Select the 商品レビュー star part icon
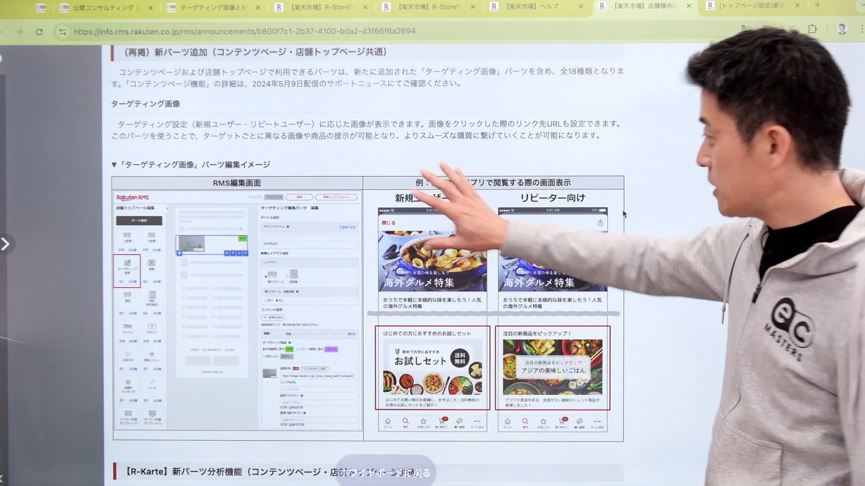Viewport: 865px width, 486px height. tap(152, 356)
